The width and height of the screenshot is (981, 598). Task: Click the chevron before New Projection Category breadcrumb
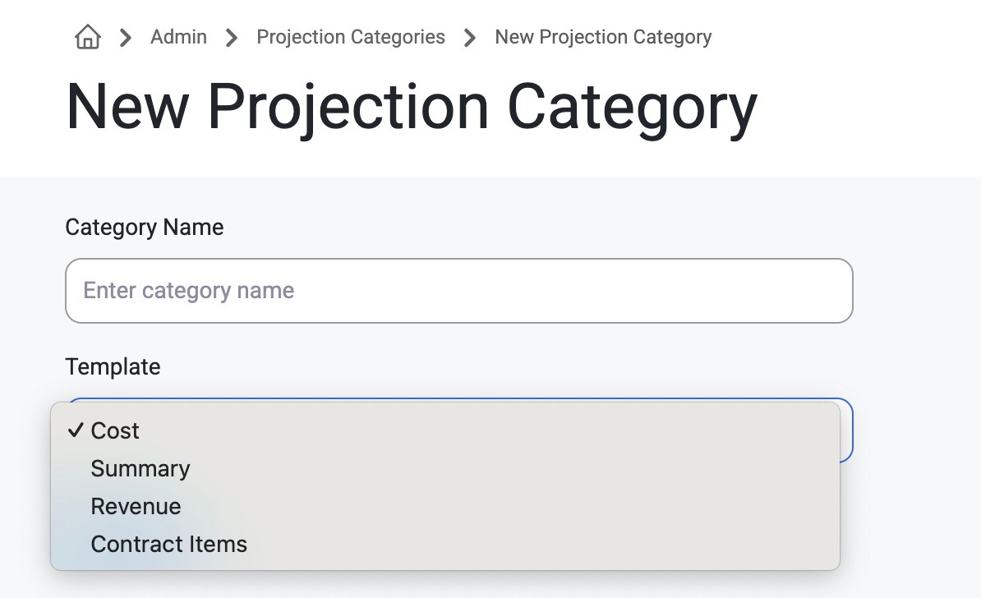(x=470, y=38)
